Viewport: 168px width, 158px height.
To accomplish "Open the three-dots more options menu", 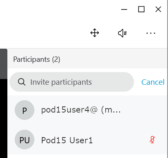I will 151,33.
